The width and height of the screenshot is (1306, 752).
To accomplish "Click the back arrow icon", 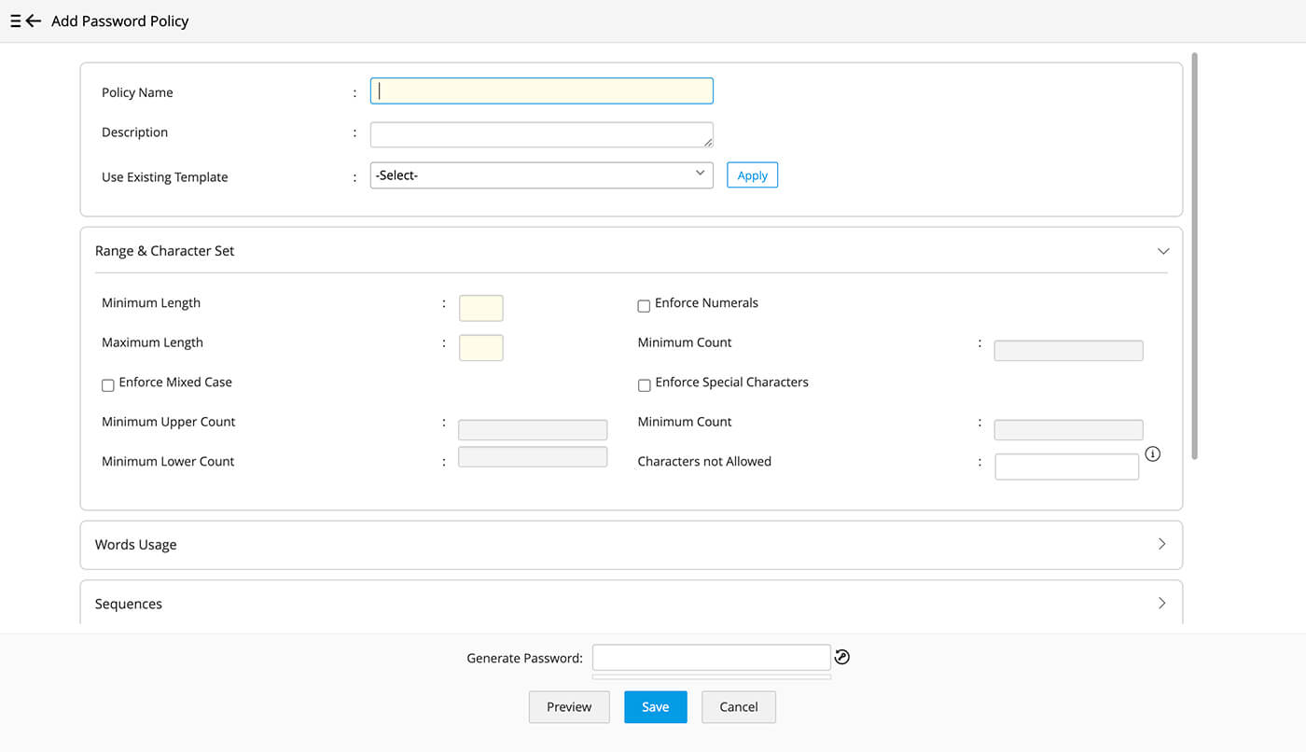I will pyautogui.click(x=34, y=21).
